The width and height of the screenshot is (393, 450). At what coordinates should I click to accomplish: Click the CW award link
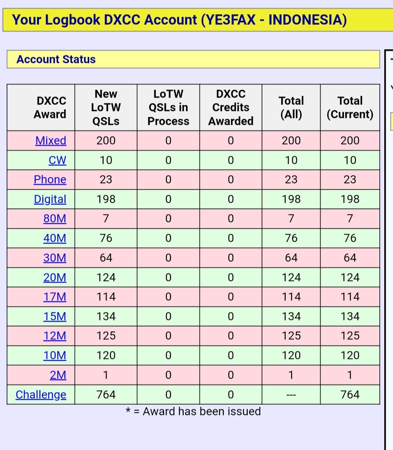point(57,160)
